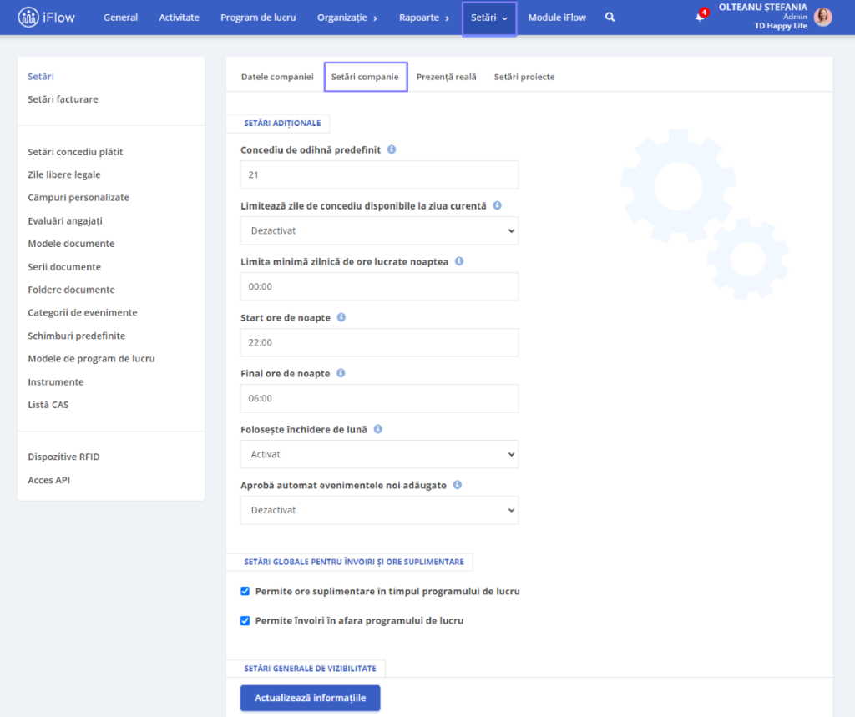
Task: Open Câmpuri personalizate link
Action: tap(78, 197)
